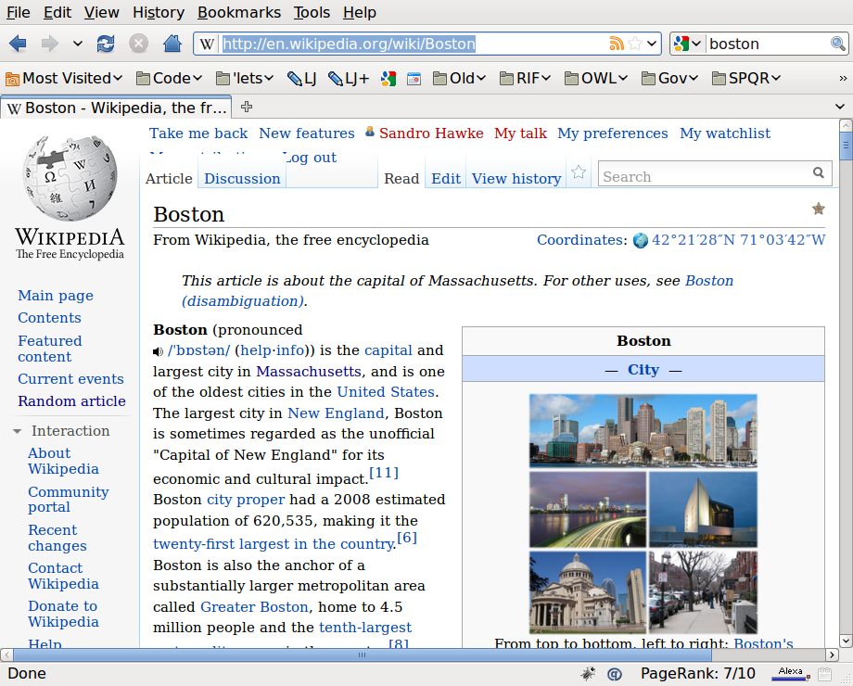Add Boston article to watchlist via star
Screen dimensions: 853x686
click(579, 172)
